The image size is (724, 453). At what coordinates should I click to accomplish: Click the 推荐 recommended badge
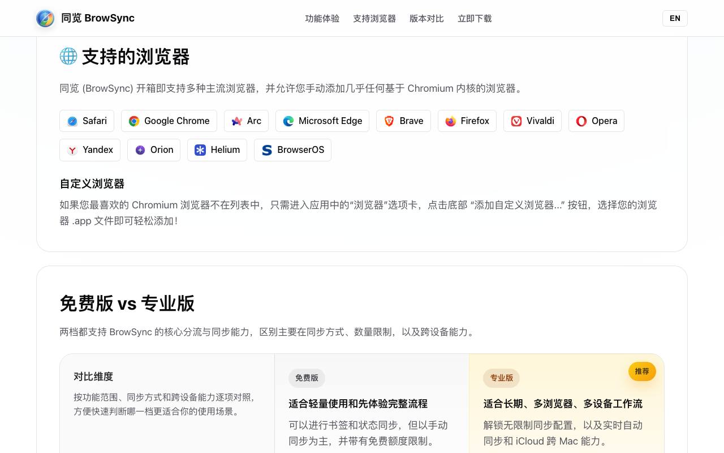[x=642, y=371]
